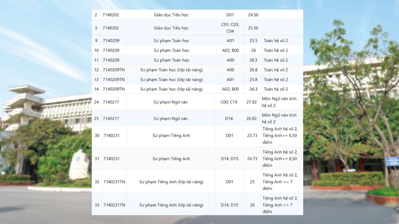Select code 7140231TN in row 32
The image size is (399, 224).
point(114,182)
